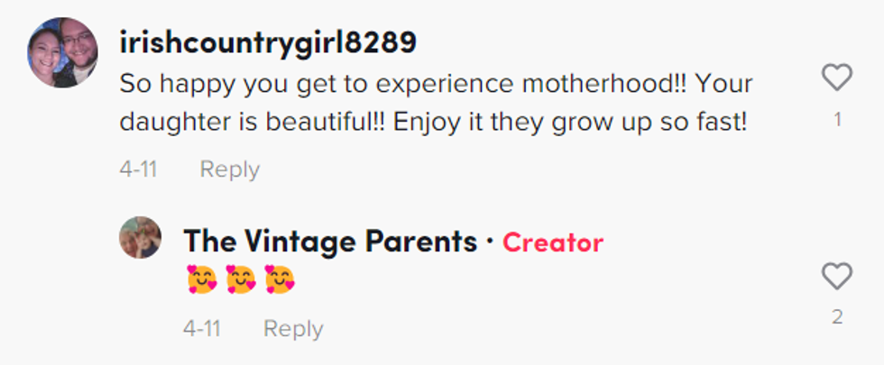Tap the heart on The Vintage Parents' reply
This screenshot has height=365, width=884.
837,277
